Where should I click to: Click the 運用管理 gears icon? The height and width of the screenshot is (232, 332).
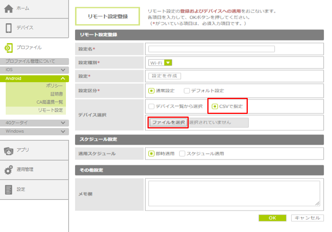8,170
